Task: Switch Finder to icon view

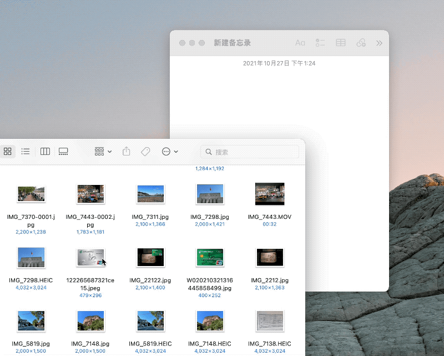Action: tap(8, 152)
